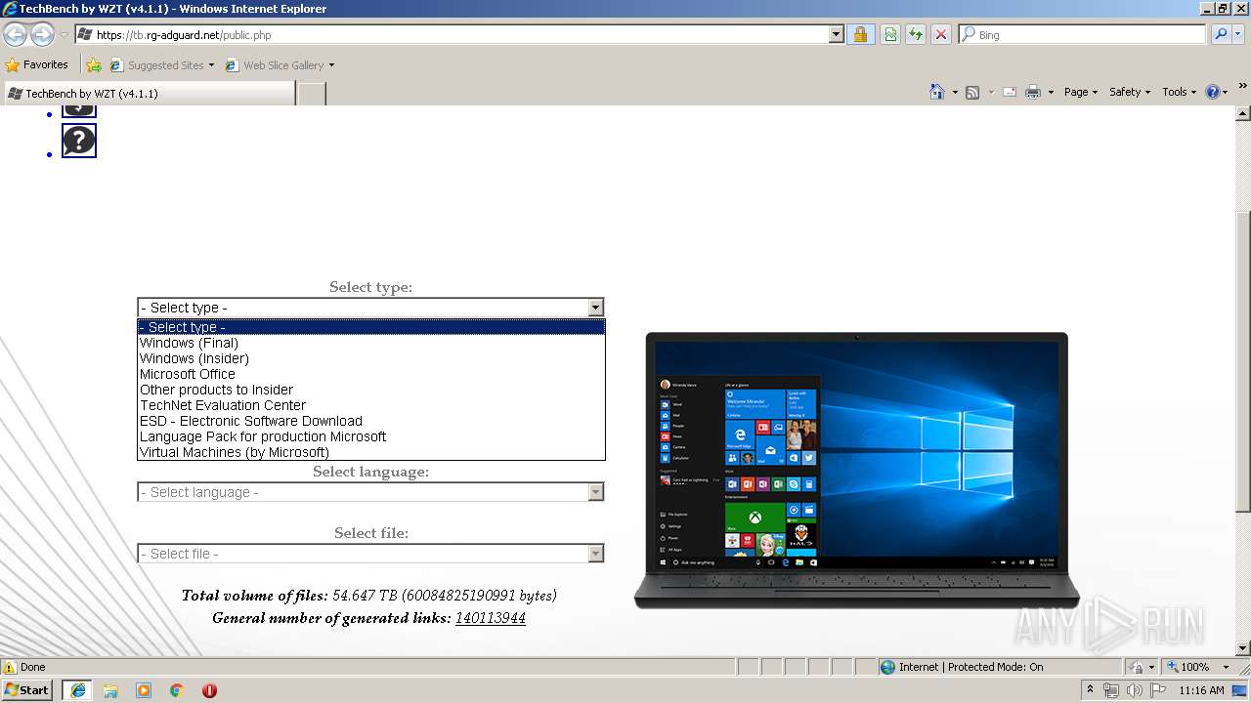
Task: Expand the Print button dropdown arrow
Action: 1051,92
